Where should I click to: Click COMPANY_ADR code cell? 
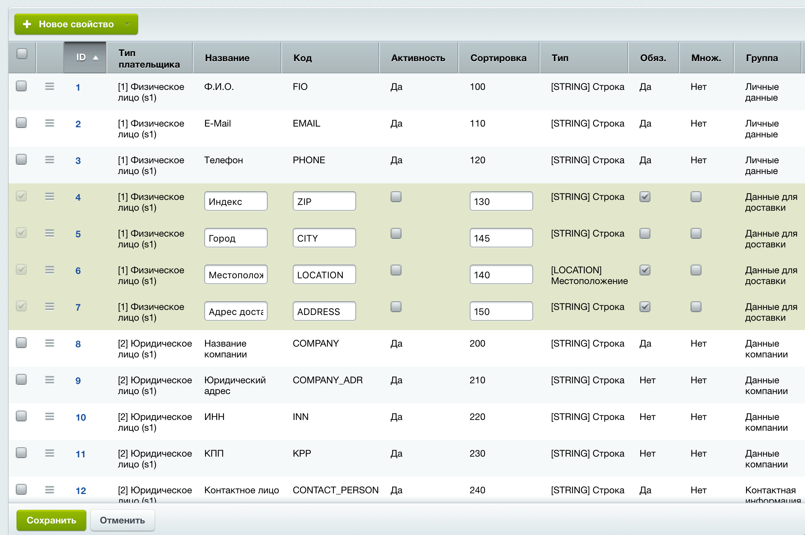(328, 380)
